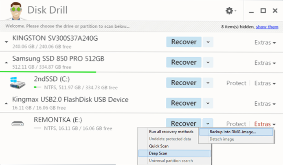This screenshot has width=283, height=165.
Task: Open recovery dropdown arrow for 2ndSSD (C:)
Action: (x=208, y=83)
